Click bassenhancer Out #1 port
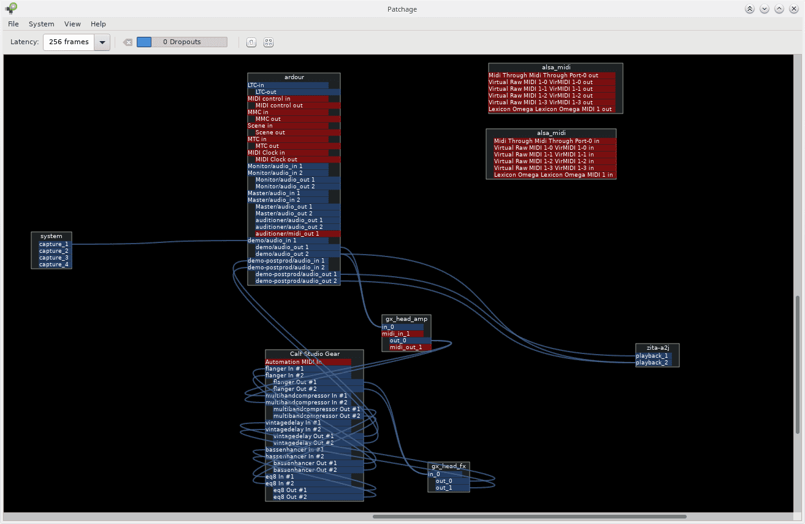The width and height of the screenshot is (805, 524). (318, 463)
